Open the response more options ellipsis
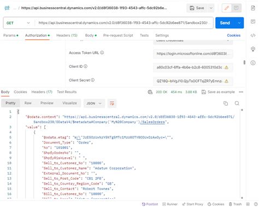The height and width of the screenshot is (207, 259). (241, 92)
